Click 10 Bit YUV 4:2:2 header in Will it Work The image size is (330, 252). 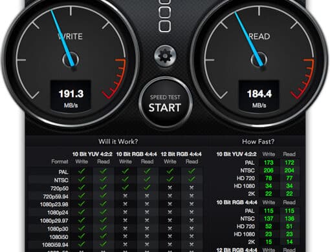coord(92,154)
